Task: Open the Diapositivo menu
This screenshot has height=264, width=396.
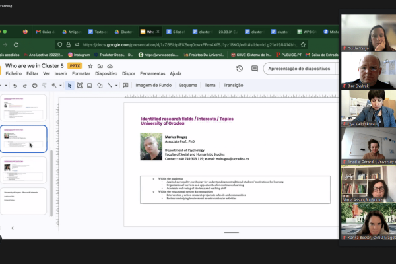Action: point(106,73)
